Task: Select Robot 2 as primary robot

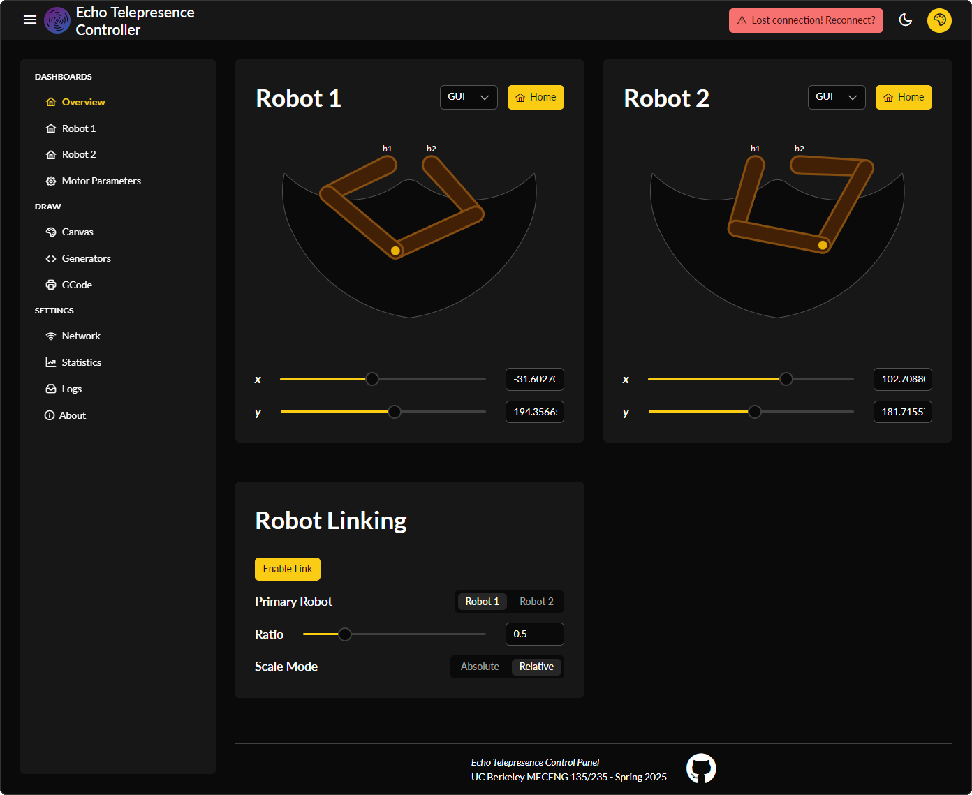Action: (x=536, y=602)
